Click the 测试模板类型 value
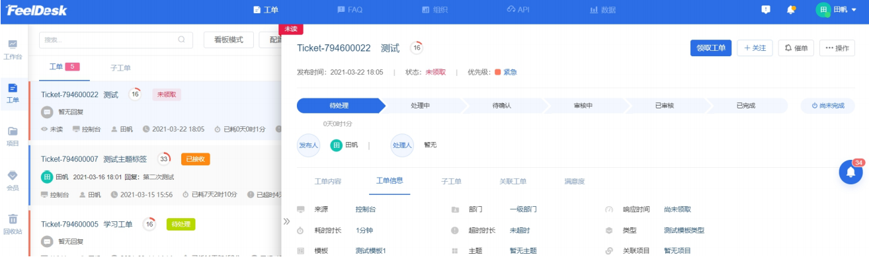Viewport: 869px width, 259px height. (684, 231)
